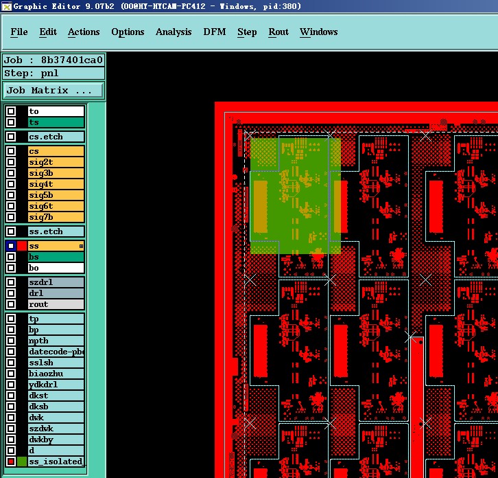Toggle the active ss layer checkbox
Viewport: 498px width, 478px height.
click(11, 246)
